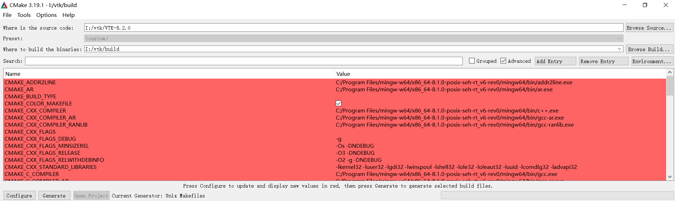
Task: Click the Generate button
Action: [54, 195]
